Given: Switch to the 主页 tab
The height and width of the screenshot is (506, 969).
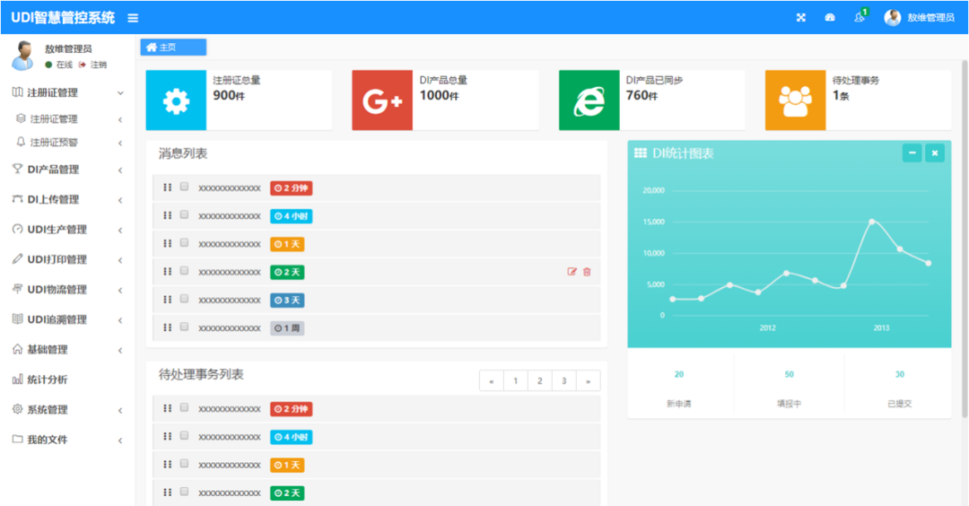Looking at the screenshot, I should 173,48.
